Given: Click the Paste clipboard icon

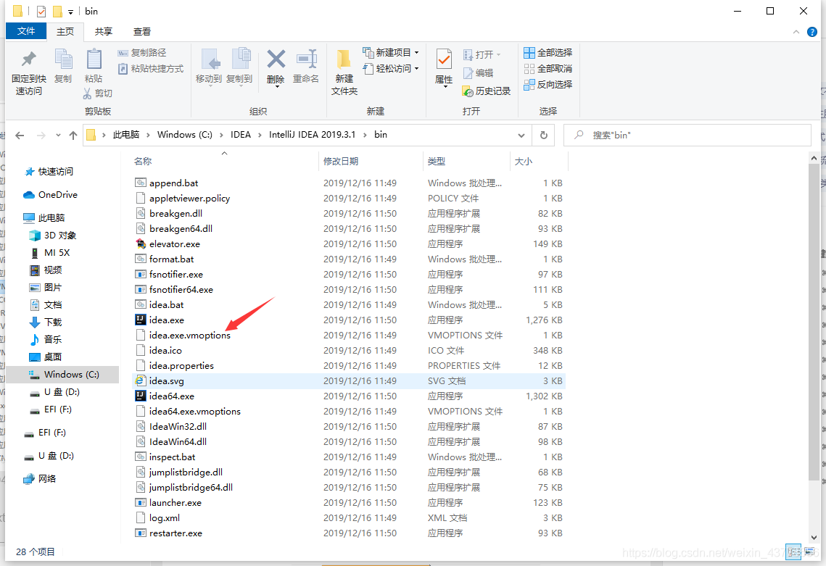Looking at the screenshot, I should [94, 59].
